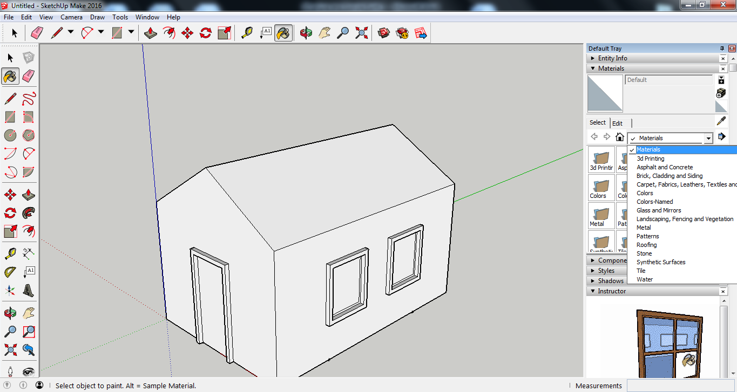This screenshot has height=392, width=737.
Task: Send the model to LayOut
Action: click(x=421, y=33)
